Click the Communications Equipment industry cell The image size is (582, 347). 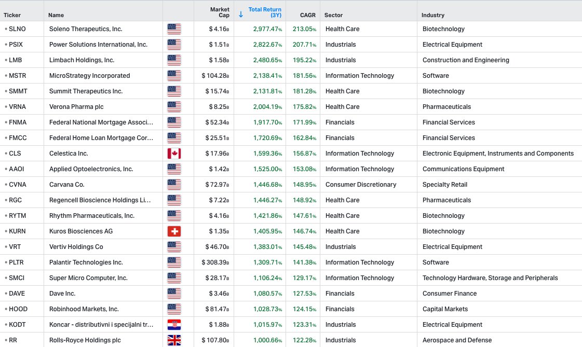click(463, 169)
